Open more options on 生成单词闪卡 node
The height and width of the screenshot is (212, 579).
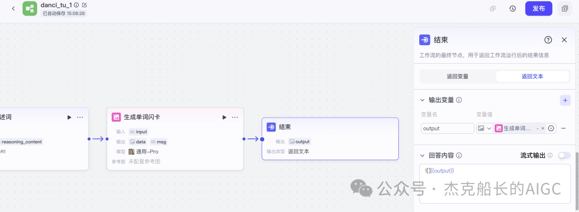tap(235, 118)
